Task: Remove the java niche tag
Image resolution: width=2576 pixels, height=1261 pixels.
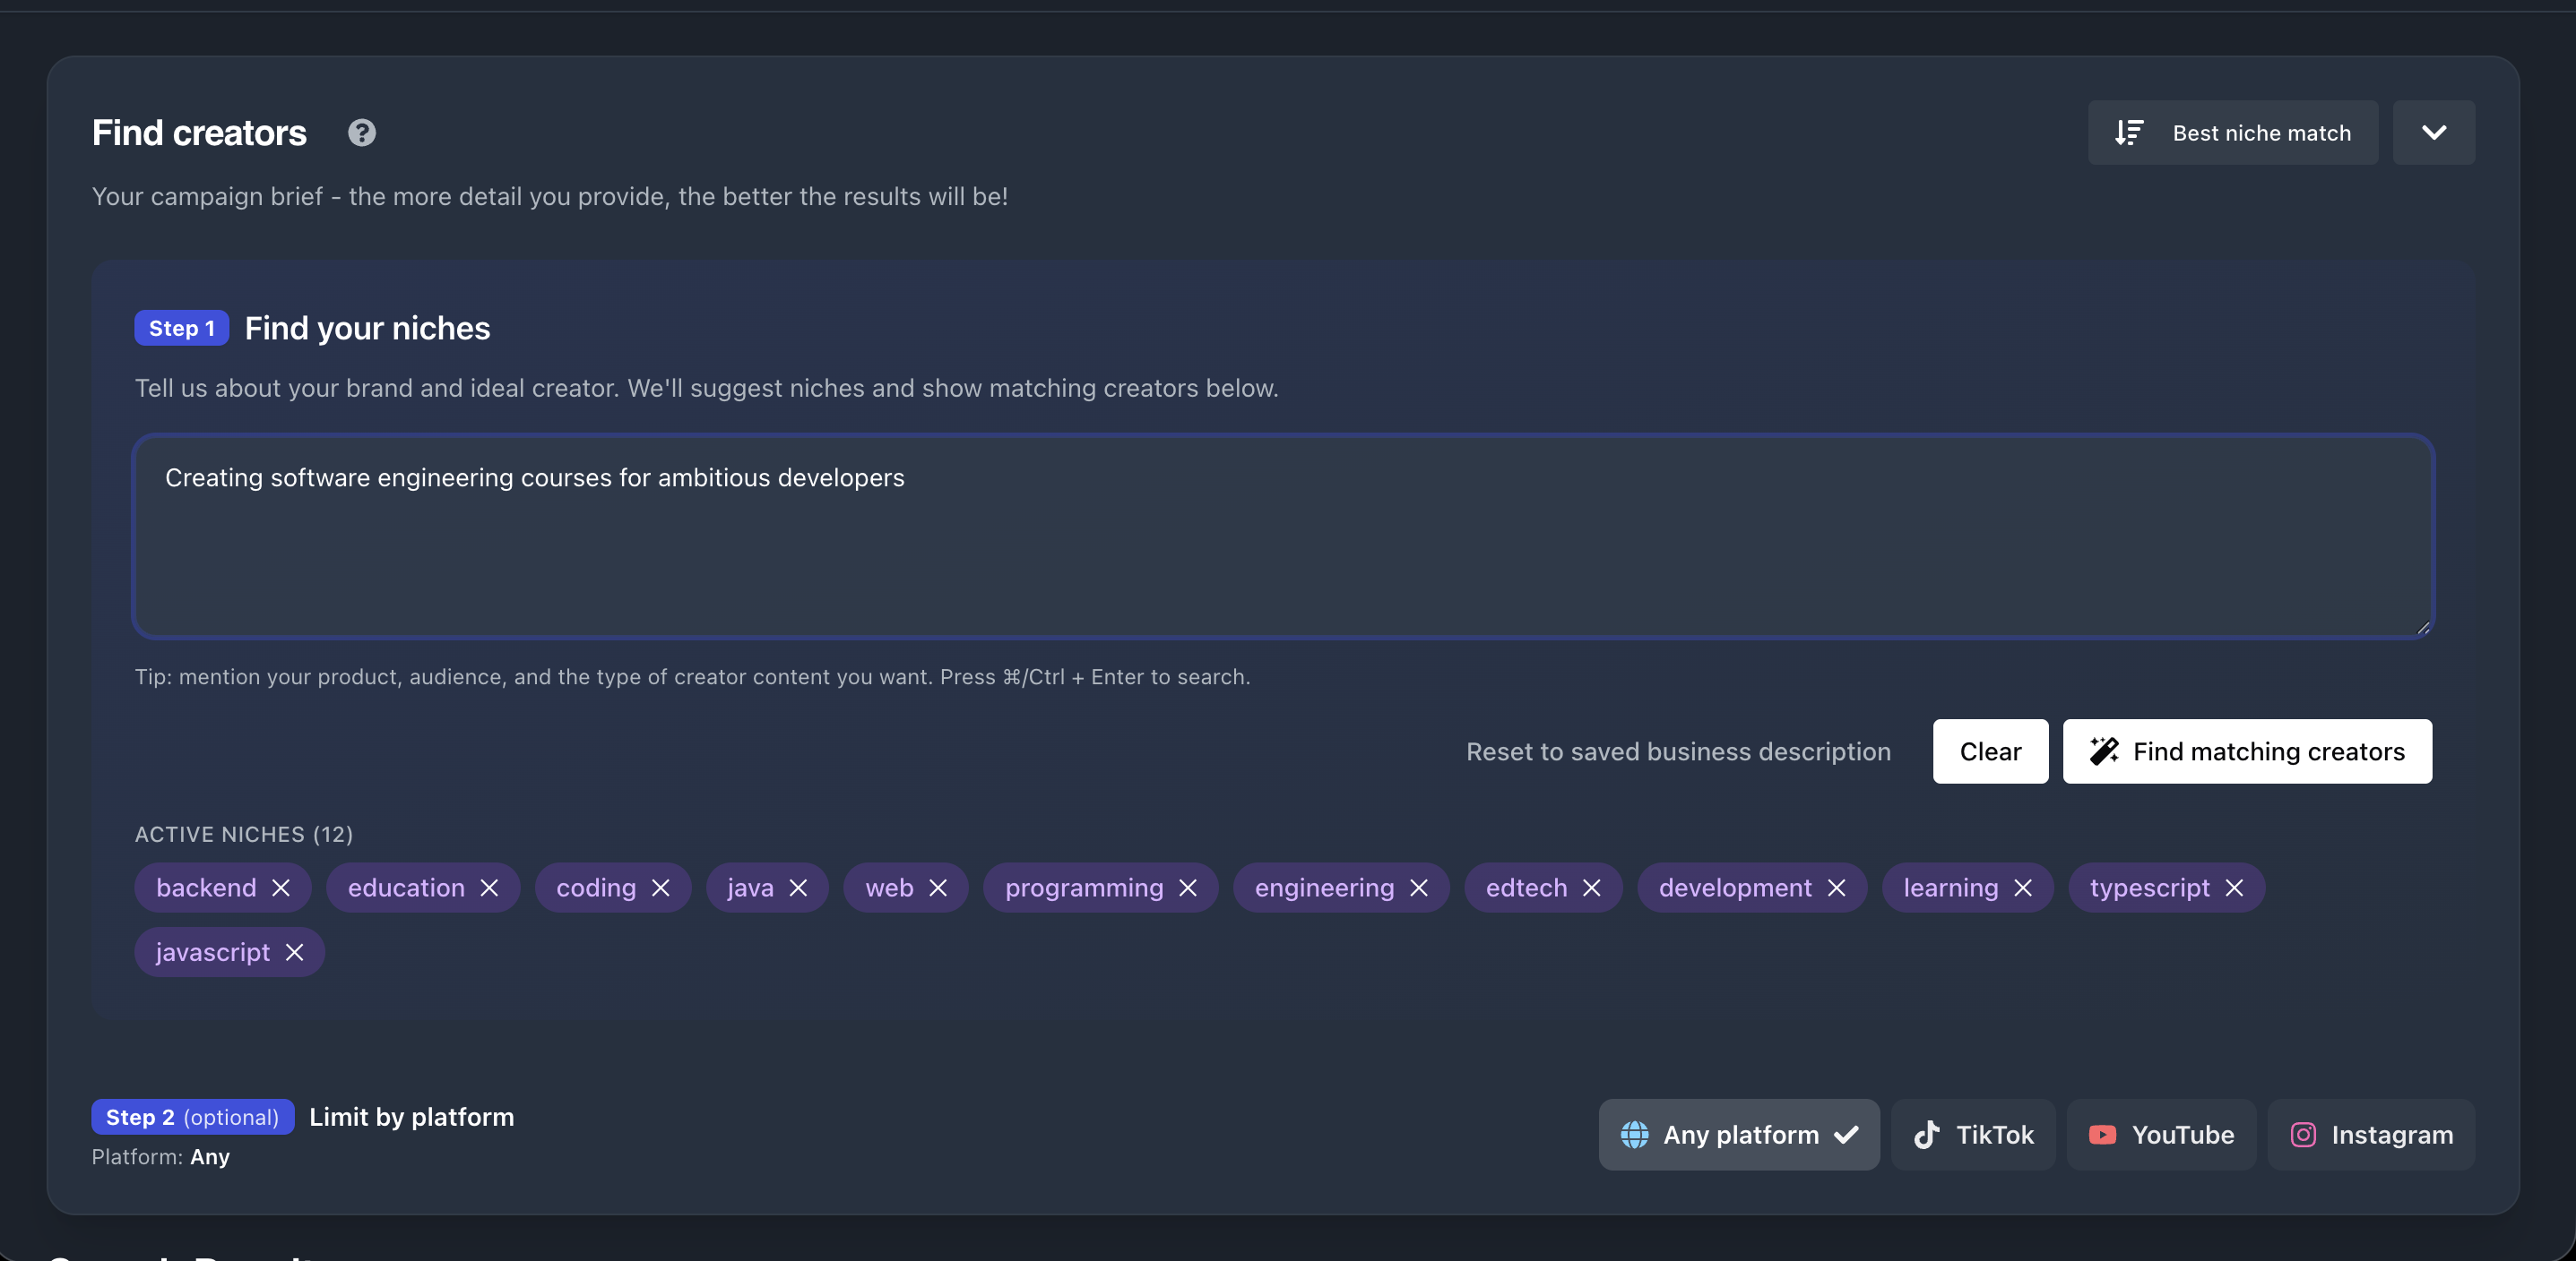Action: point(798,888)
